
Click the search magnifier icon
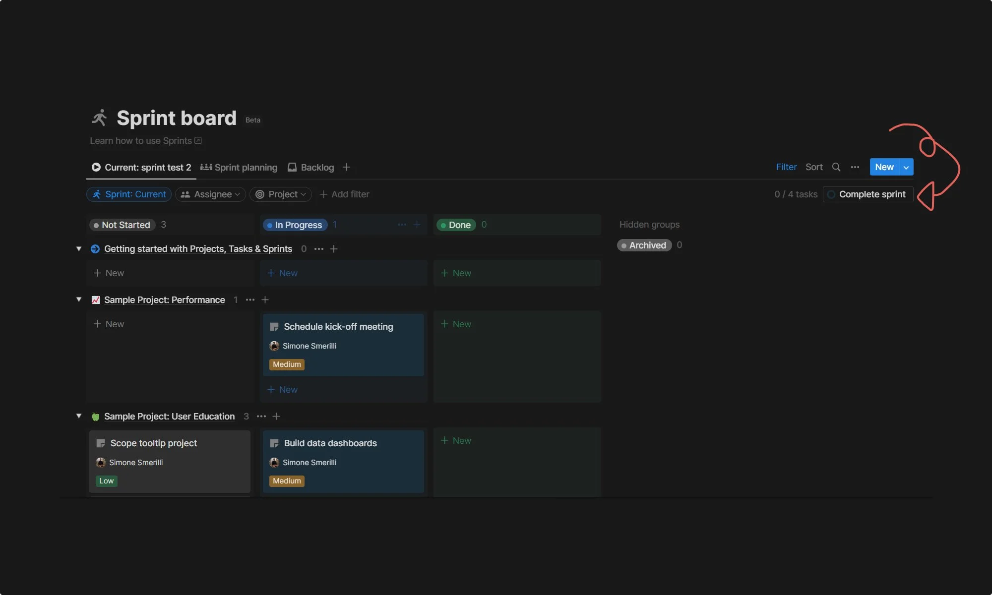point(836,167)
